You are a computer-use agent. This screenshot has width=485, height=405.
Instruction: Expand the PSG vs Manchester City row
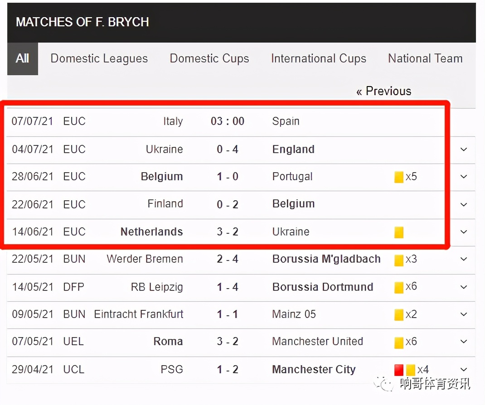464,370
